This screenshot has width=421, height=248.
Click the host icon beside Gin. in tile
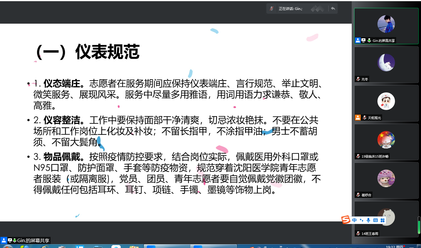coord(358,41)
